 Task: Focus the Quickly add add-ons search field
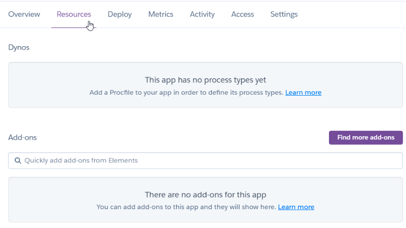[209, 161]
